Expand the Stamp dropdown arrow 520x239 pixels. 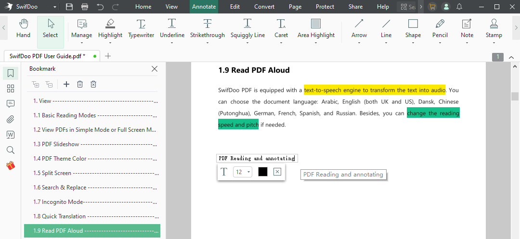(x=494, y=43)
